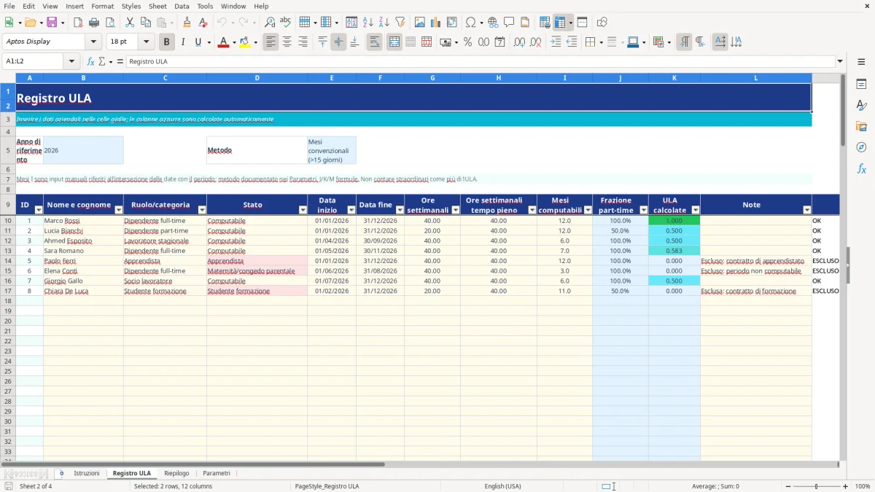Click the Font Color red A swatch
Image resolution: width=875 pixels, height=492 pixels.
pos(223,42)
